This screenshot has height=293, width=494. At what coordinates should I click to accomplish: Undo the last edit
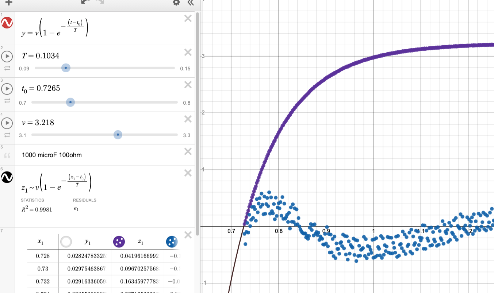(85, 2)
